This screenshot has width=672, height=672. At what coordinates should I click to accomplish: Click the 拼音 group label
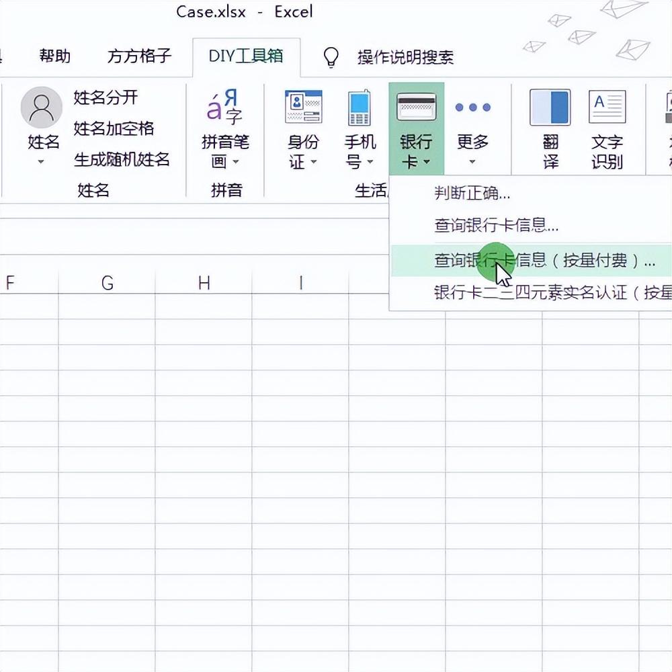pyautogui.click(x=226, y=190)
